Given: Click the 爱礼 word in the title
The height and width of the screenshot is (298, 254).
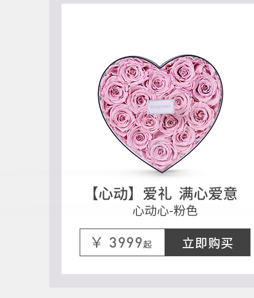Looking at the screenshot, I should (157, 194).
